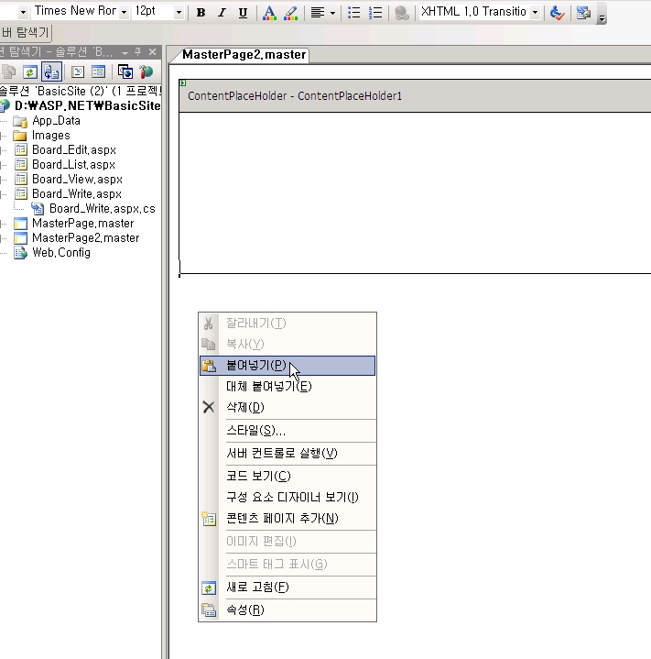Toggle Bold formatting

pyautogui.click(x=201, y=13)
